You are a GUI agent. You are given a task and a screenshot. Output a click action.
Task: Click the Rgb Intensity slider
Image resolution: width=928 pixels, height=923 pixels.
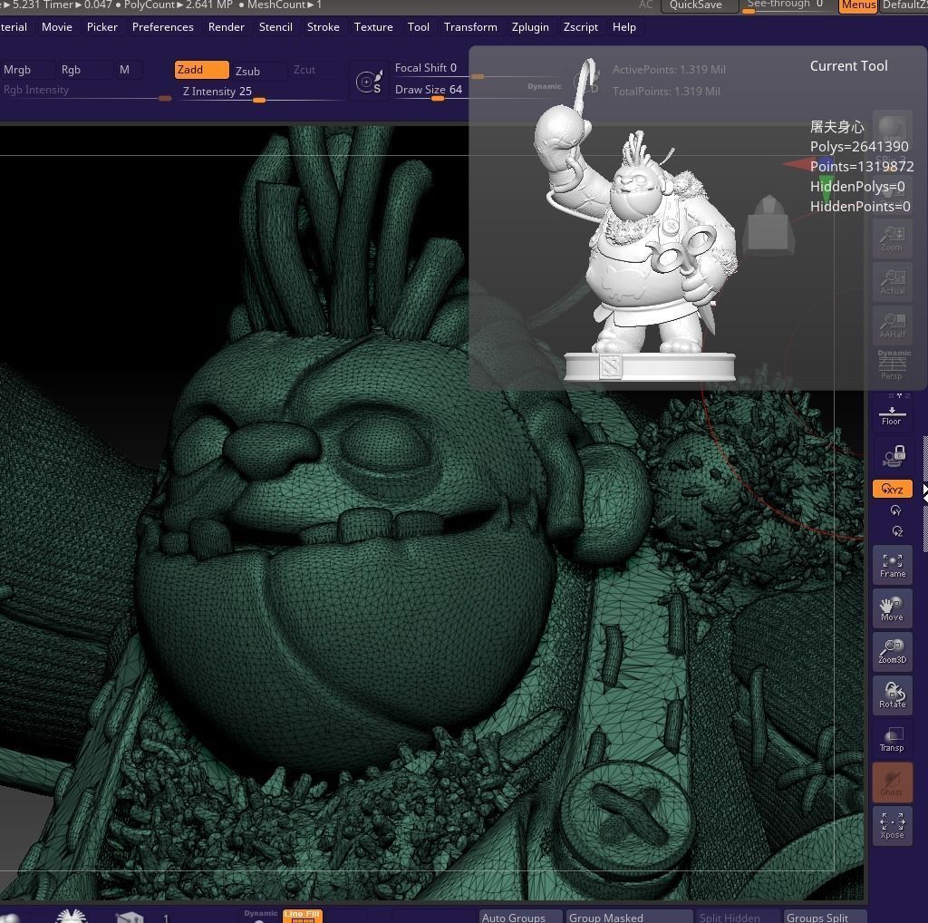86,91
